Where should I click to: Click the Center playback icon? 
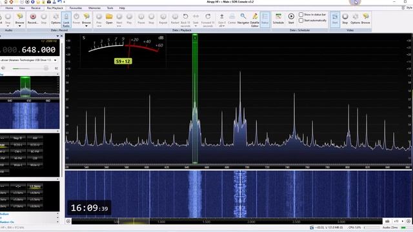(232, 19)
